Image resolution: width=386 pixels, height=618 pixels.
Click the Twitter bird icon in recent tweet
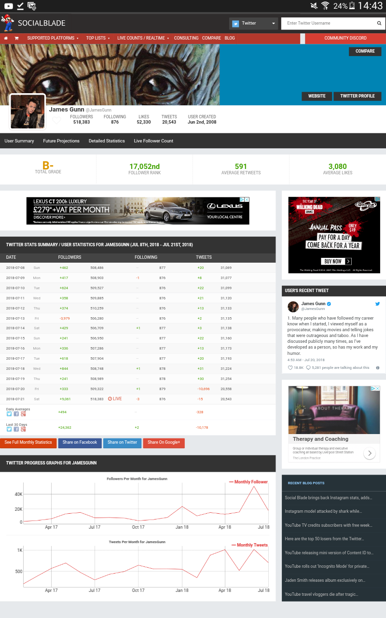click(378, 304)
